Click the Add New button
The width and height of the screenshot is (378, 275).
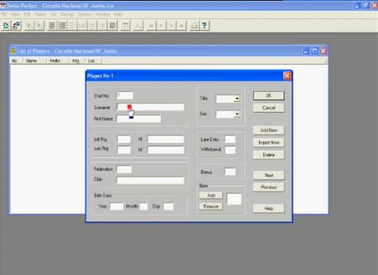269,130
